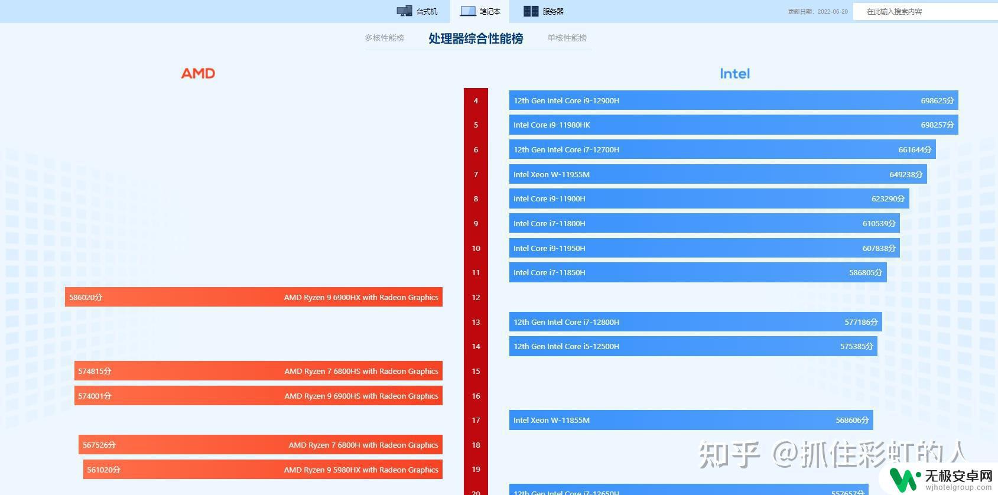Click the AMD Ryzen 9 6900HX entry
The image size is (998, 495).
253,297
